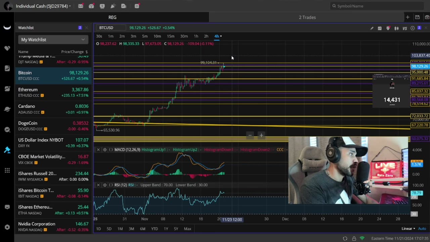Select the 2h chart interval
The width and height of the screenshot is (430, 242).
click(206, 36)
